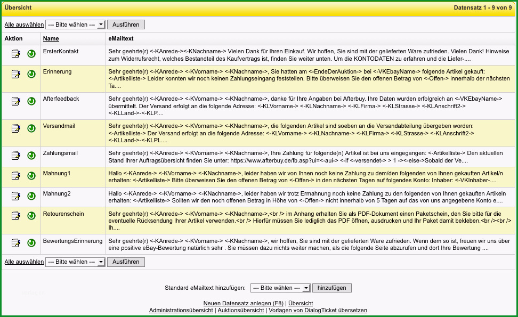Click the green icon for Mahnung1
The height and width of the screenshot is (317, 518).
click(x=31, y=176)
